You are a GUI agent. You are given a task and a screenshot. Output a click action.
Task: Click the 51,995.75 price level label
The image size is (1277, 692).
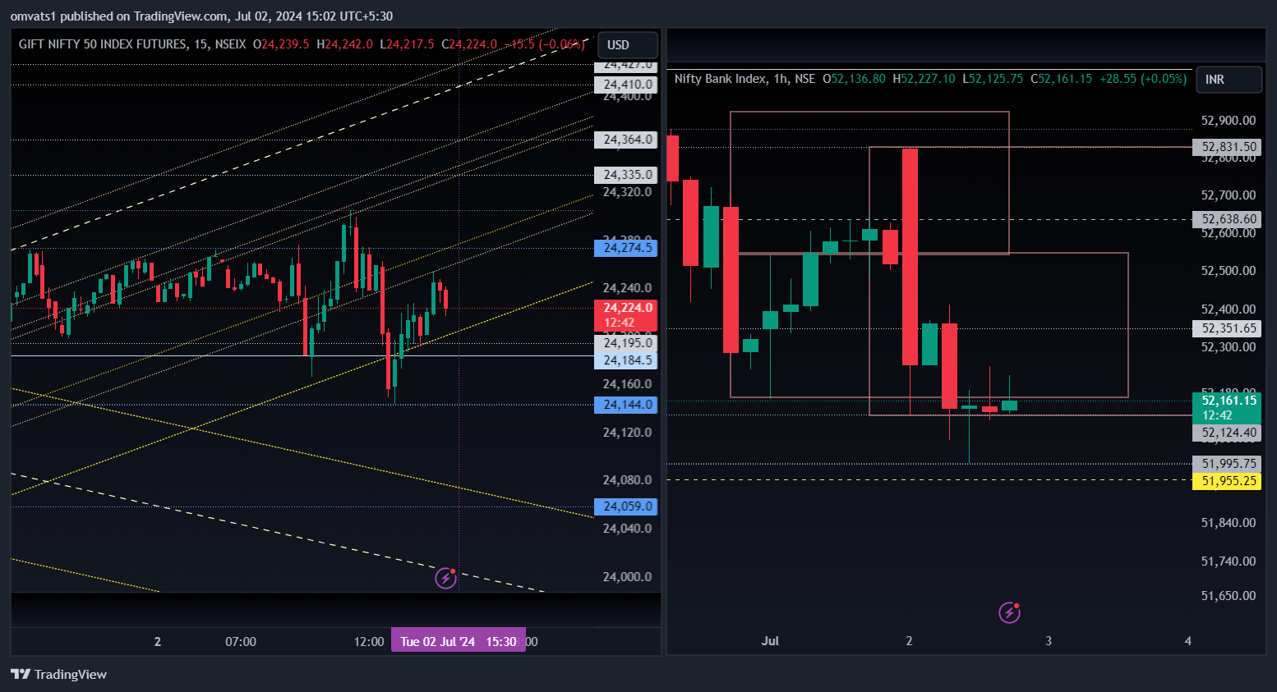click(x=1227, y=464)
